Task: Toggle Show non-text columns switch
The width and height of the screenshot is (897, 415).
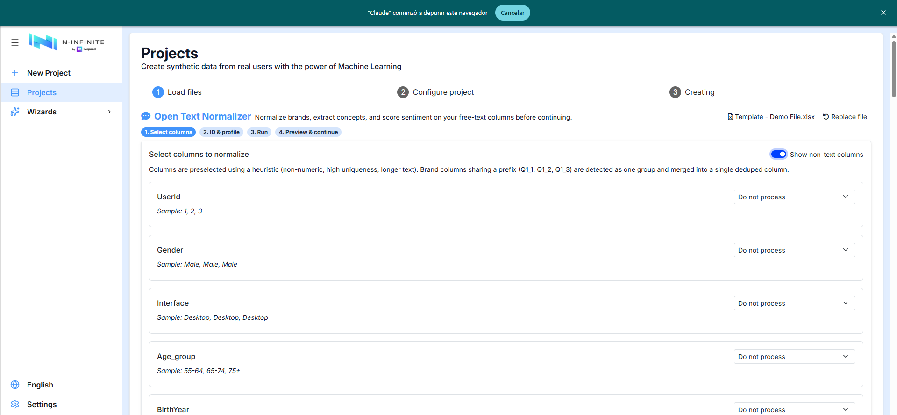Action: [778, 154]
